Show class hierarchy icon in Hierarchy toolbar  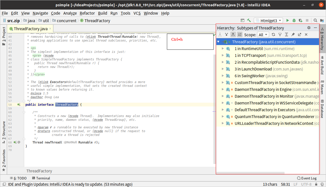pyautogui.click(x=220, y=35)
